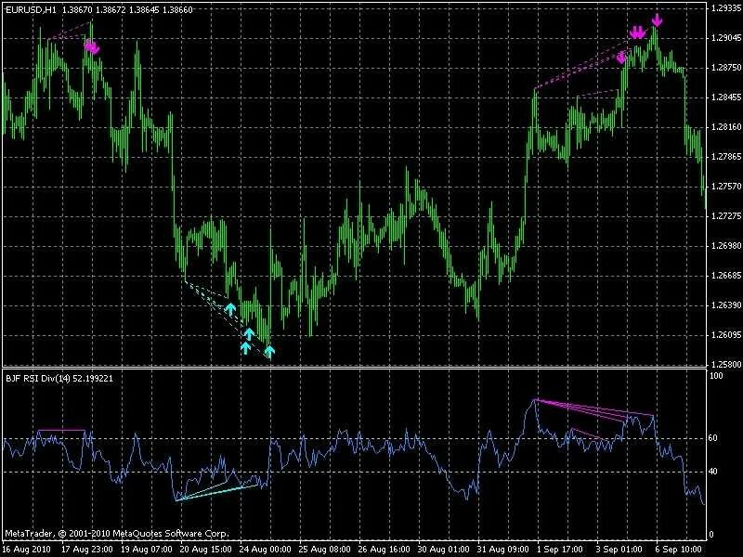Click the EURUSD,H1 symbol label
Image resolution: width=743 pixels, height=557 pixels.
click(31, 9)
